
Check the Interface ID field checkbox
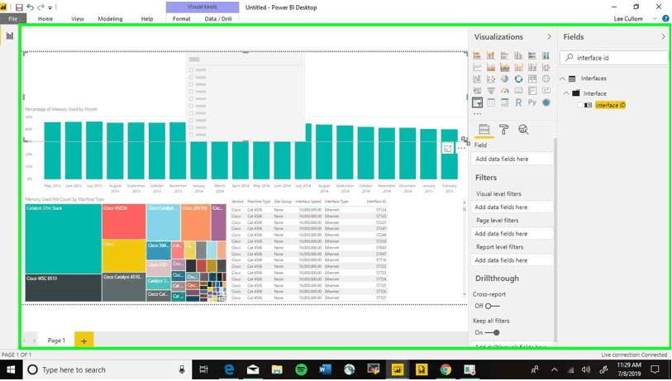(x=580, y=105)
